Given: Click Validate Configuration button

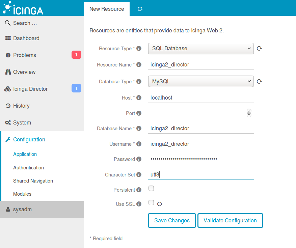Looking at the screenshot, I should pyautogui.click(x=230, y=220).
